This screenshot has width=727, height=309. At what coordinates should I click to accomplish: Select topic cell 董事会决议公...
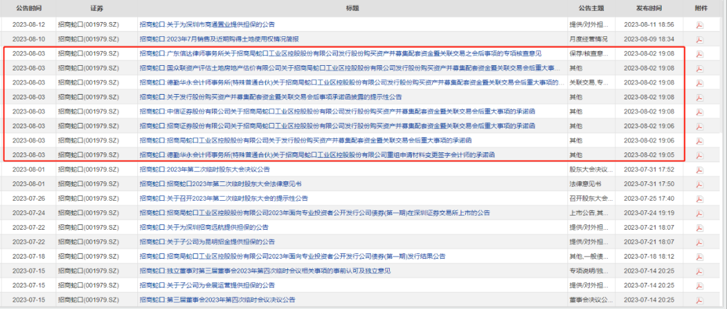[x=592, y=300]
